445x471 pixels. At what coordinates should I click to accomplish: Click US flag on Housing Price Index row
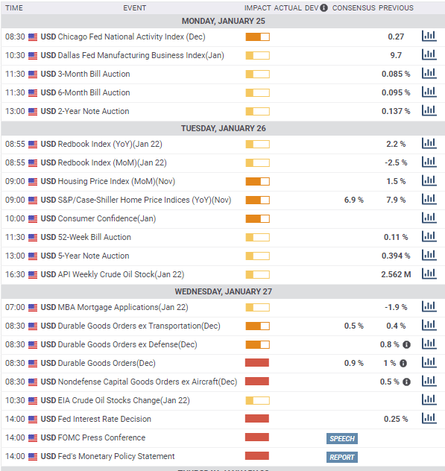pos(33,182)
